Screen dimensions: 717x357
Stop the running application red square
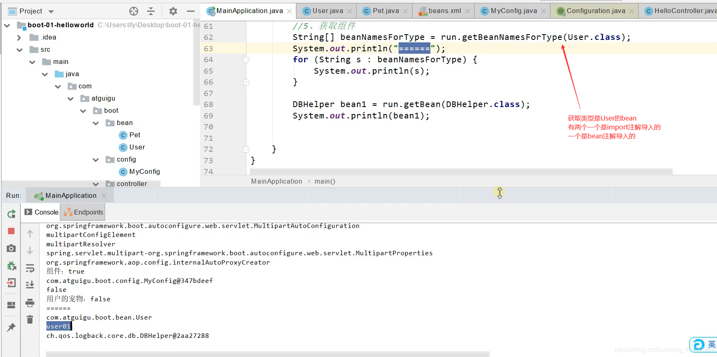pyautogui.click(x=11, y=231)
